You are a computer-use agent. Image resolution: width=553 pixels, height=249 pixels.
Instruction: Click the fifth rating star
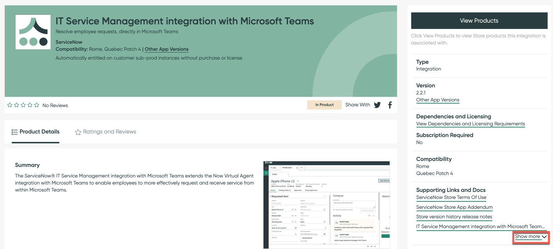(x=37, y=105)
